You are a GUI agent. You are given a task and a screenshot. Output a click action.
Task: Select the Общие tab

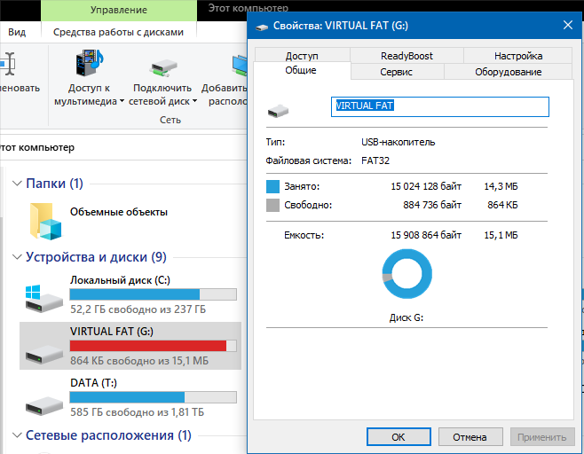pos(301,70)
